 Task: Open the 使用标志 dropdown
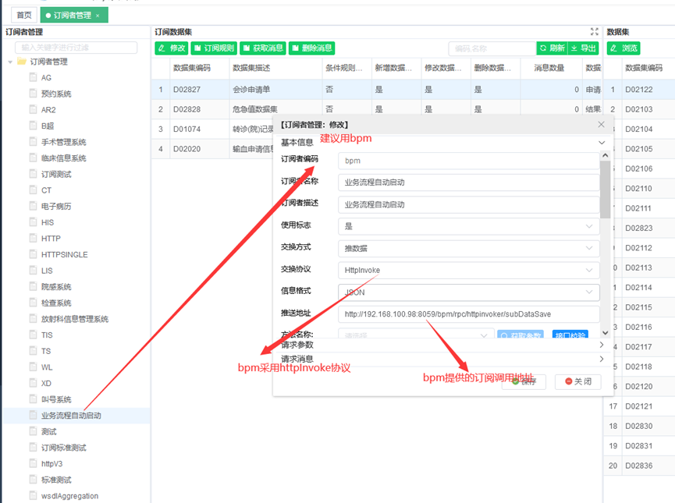pyautogui.click(x=468, y=226)
